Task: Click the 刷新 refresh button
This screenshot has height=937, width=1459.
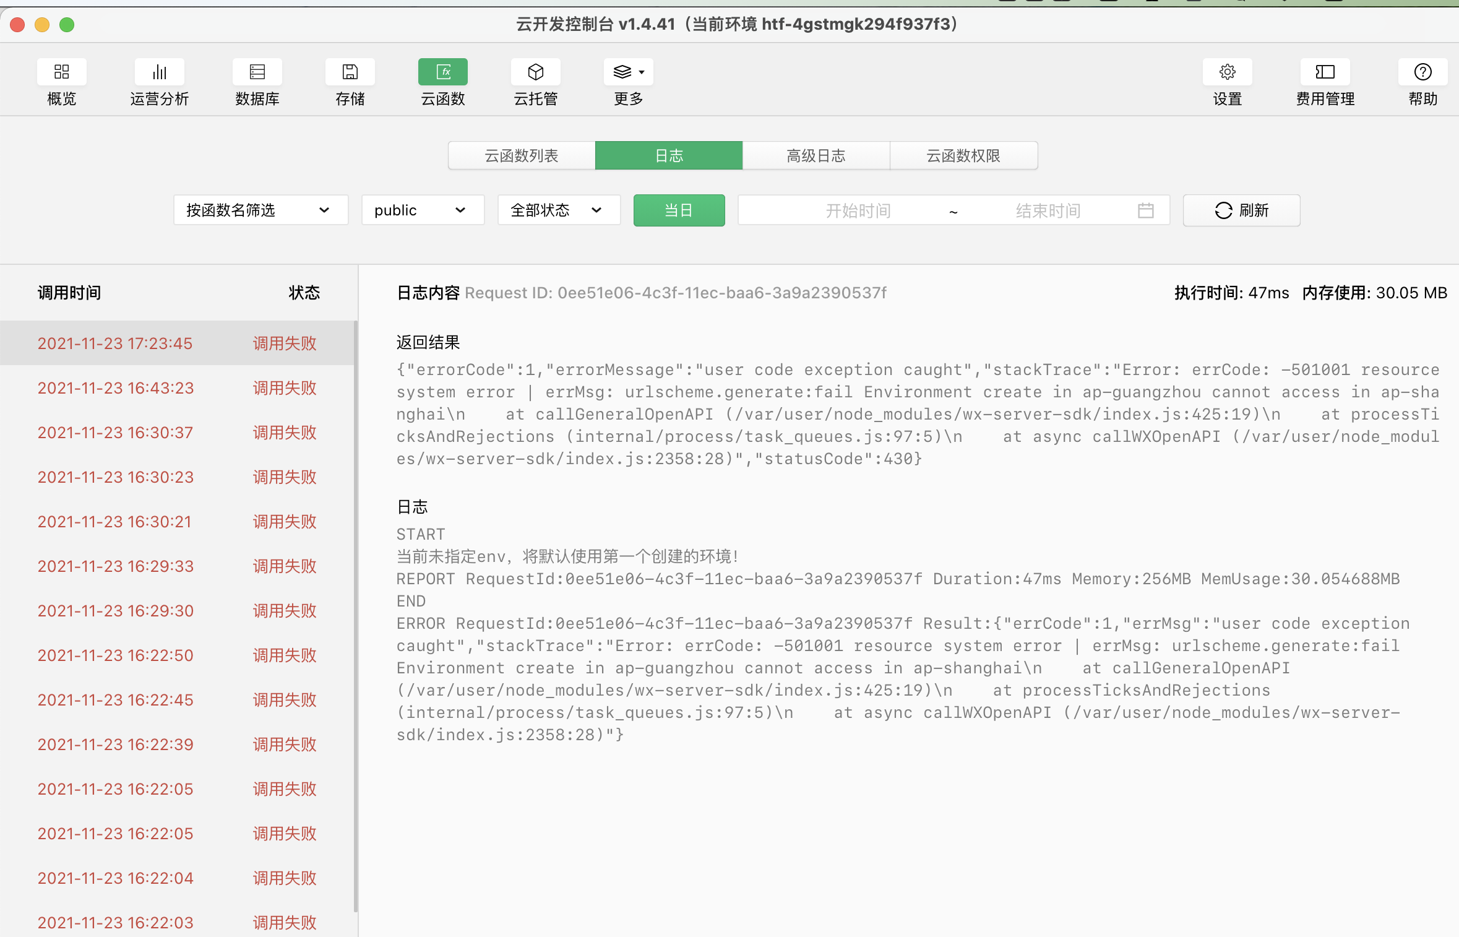Action: 1241,210
